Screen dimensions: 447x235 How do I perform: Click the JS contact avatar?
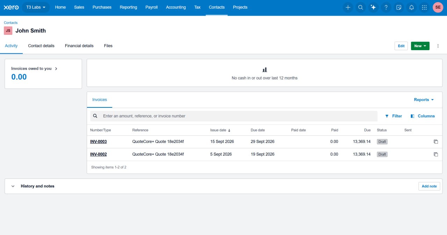click(x=8, y=31)
